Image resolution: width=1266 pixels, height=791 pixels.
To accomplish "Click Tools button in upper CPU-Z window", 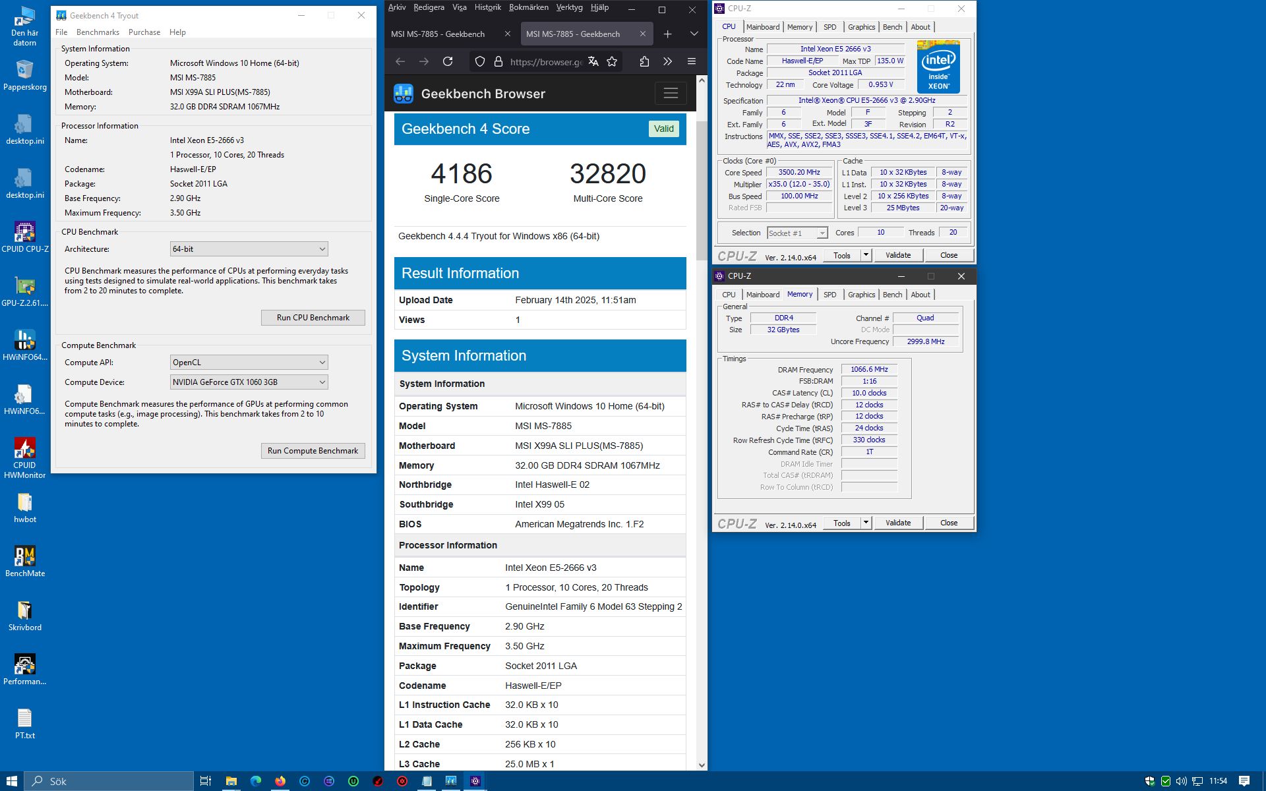I will (842, 255).
